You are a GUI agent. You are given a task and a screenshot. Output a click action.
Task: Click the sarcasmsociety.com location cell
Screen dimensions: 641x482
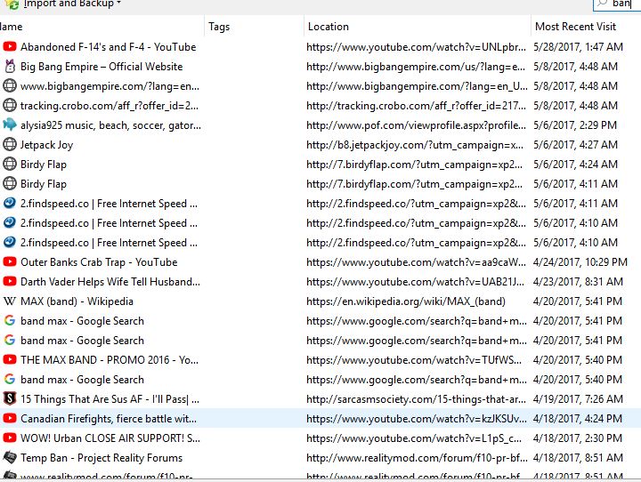click(x=416, y=399)
